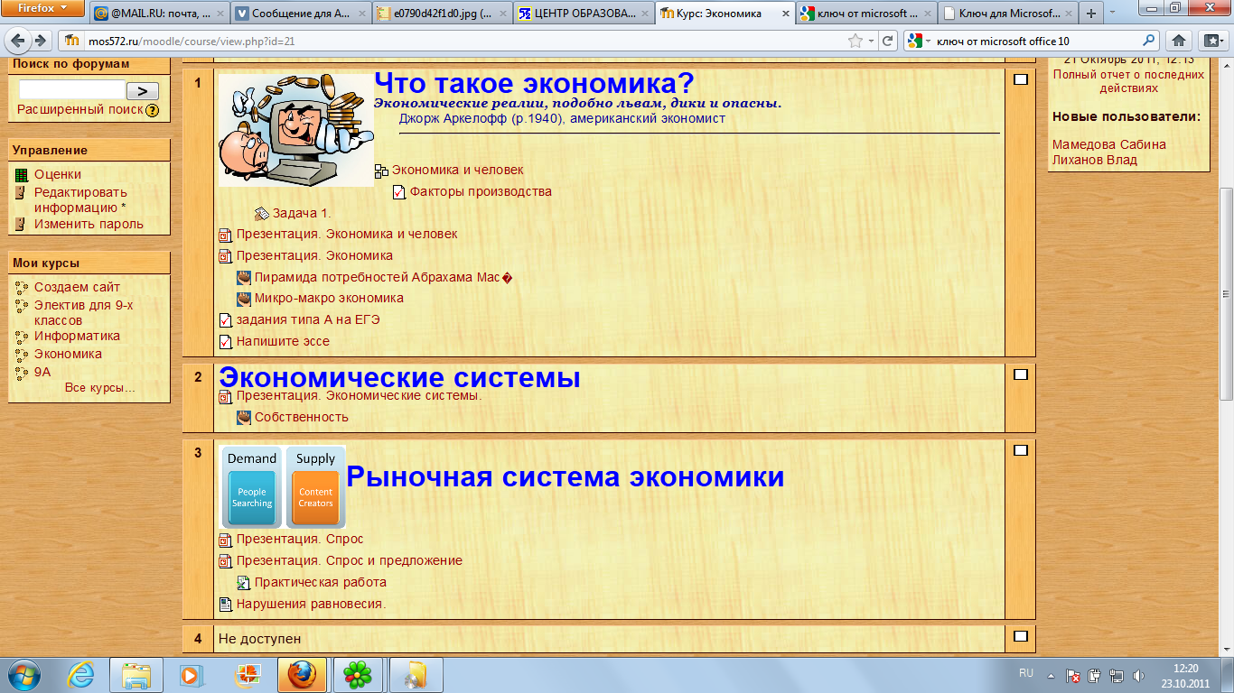Open Полный отчет о последних действиях link
Image resolution: width=1234 pixels, height=693 pixels.
click(1128, 82)
